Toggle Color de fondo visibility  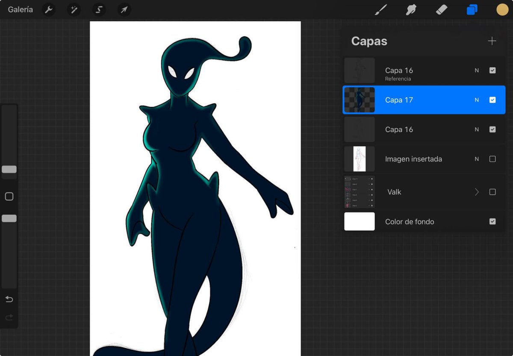pyautogui.click(x=492, y=221)
